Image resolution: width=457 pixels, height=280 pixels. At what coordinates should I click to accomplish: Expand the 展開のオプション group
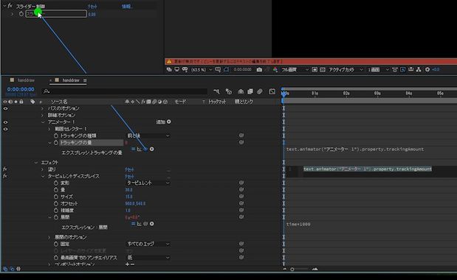[x=49, y=237]
